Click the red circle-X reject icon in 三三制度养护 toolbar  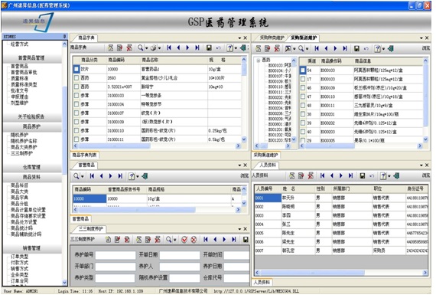tap(194, 240)
